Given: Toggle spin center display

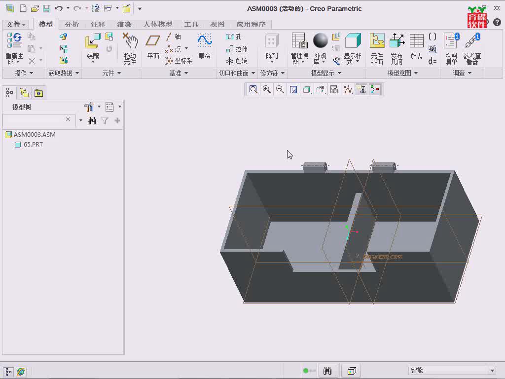Looking at the screenshot, I should click(375, 89).
